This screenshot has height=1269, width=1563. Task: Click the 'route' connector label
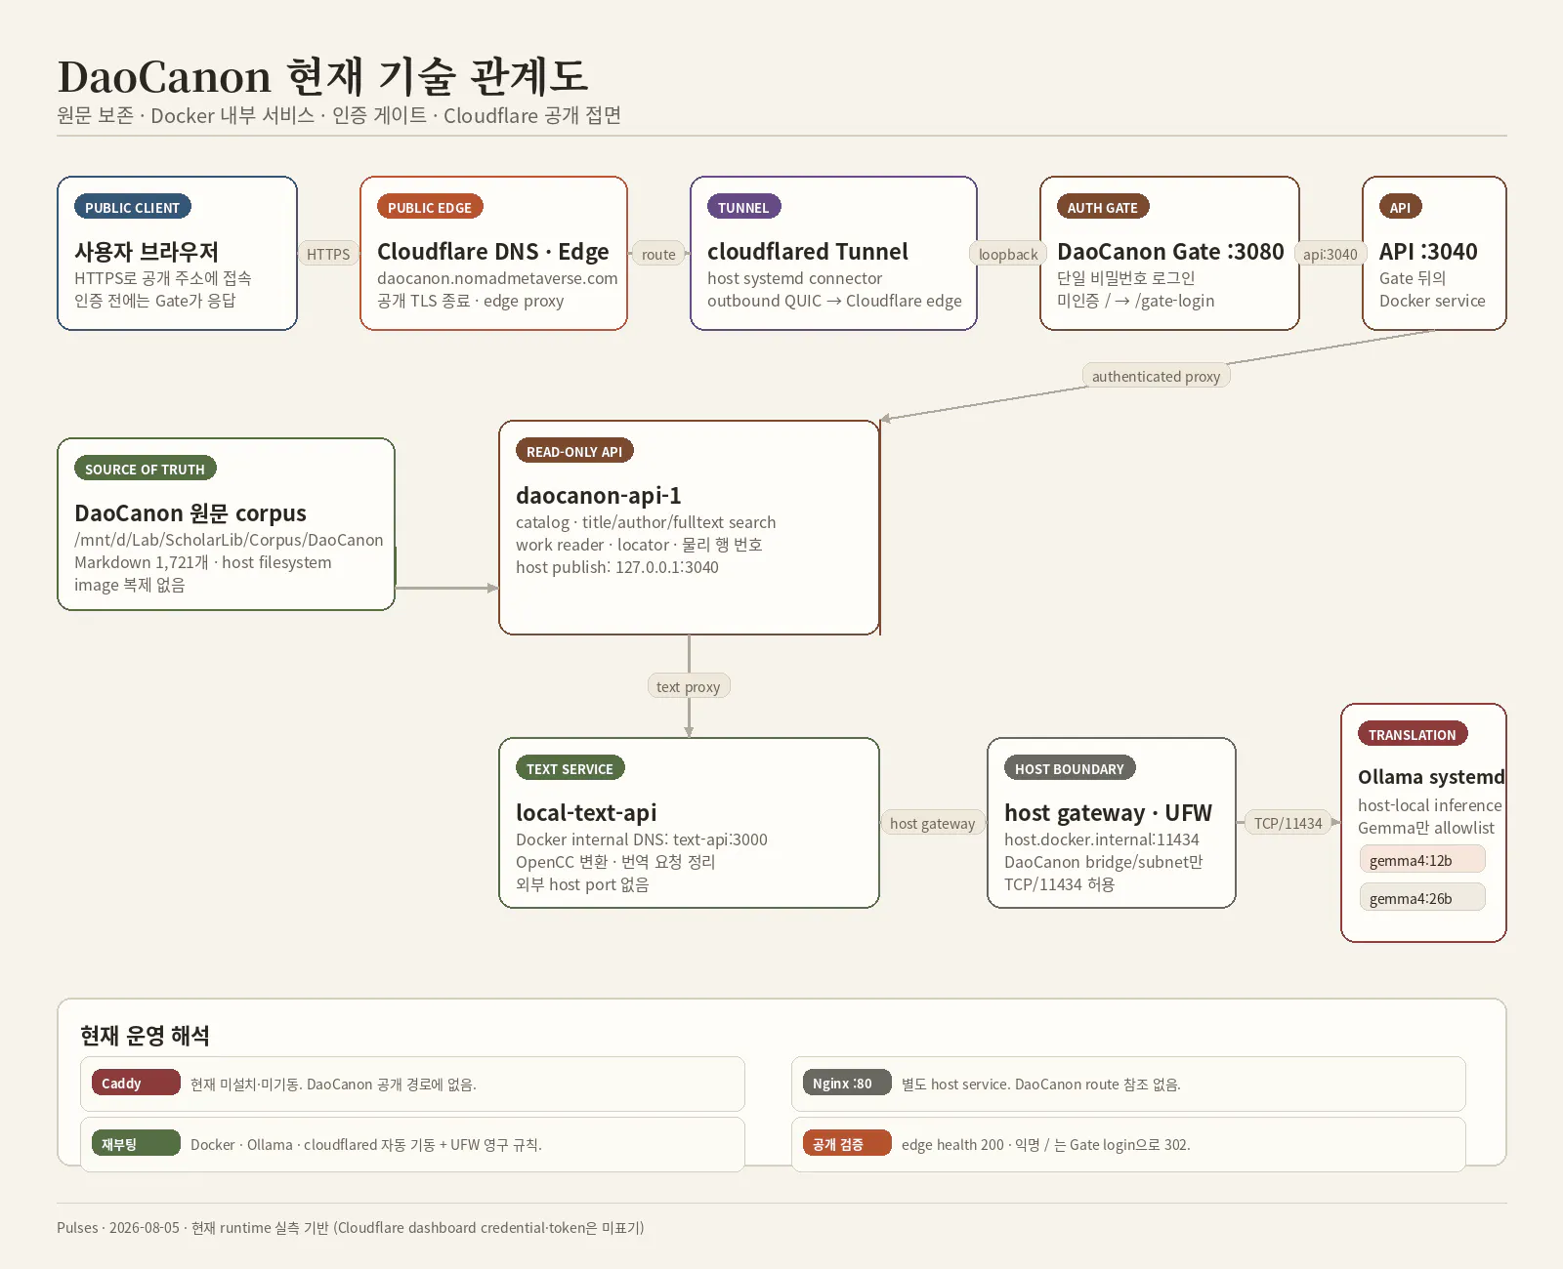658,254
